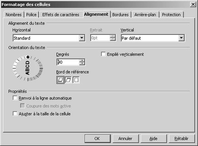The height and width of the screenshot is (146, 198).
Task: Open the Arrière-plan tab
Action: (145, 15)
